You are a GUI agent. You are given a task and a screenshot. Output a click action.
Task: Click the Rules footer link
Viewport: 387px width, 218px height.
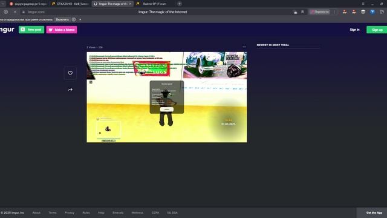86,213
